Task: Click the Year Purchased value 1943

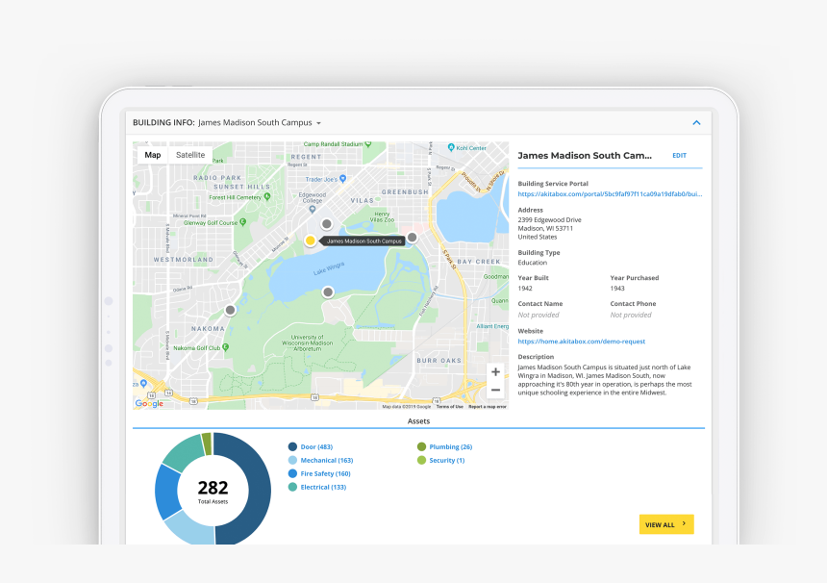Action: pos(617,288)
